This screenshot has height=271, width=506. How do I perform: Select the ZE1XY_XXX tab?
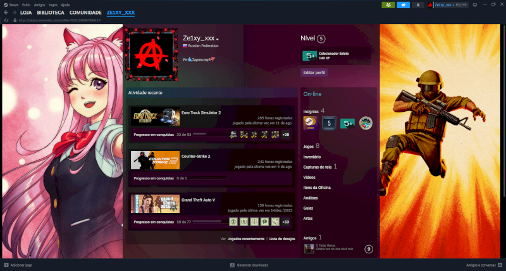pyautogui.click(x=121, y=13)
